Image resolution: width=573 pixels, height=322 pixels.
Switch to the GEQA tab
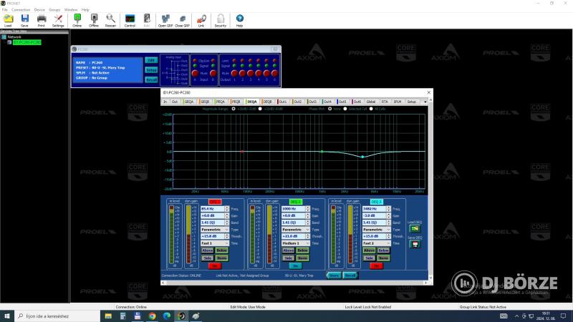pos(188,102)
